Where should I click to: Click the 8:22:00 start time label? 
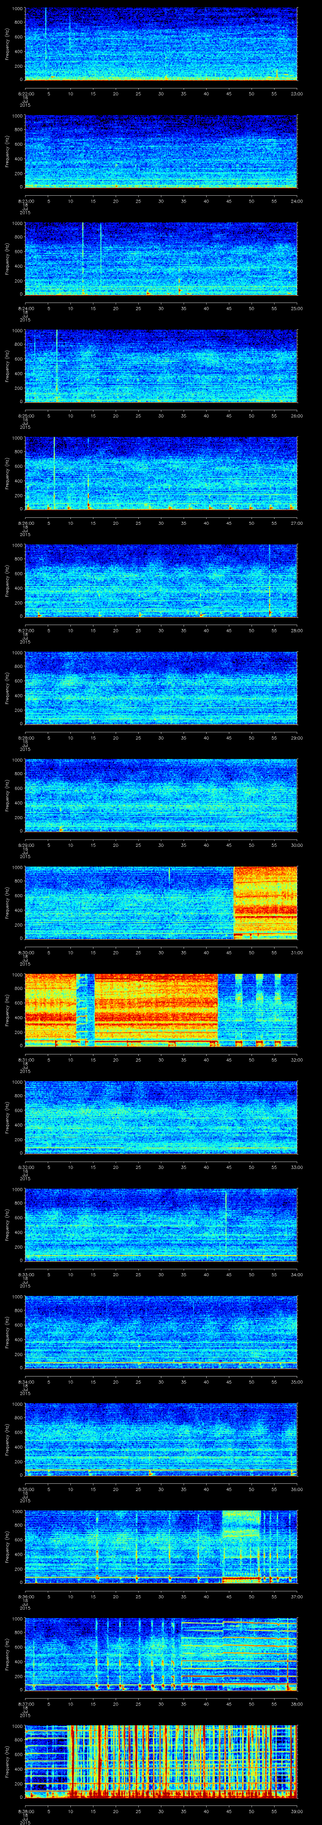(25, 93)
